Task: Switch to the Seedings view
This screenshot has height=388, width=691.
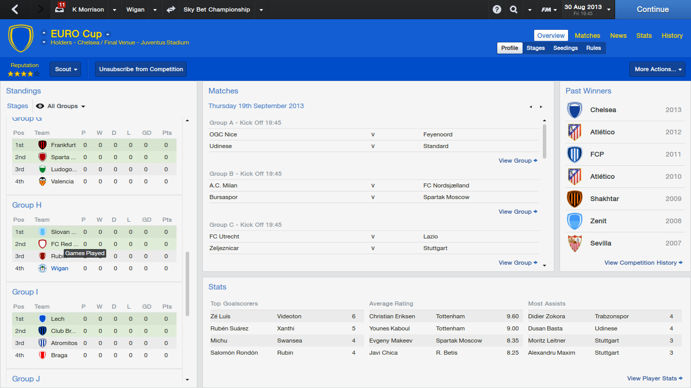Action: [565, 48]
